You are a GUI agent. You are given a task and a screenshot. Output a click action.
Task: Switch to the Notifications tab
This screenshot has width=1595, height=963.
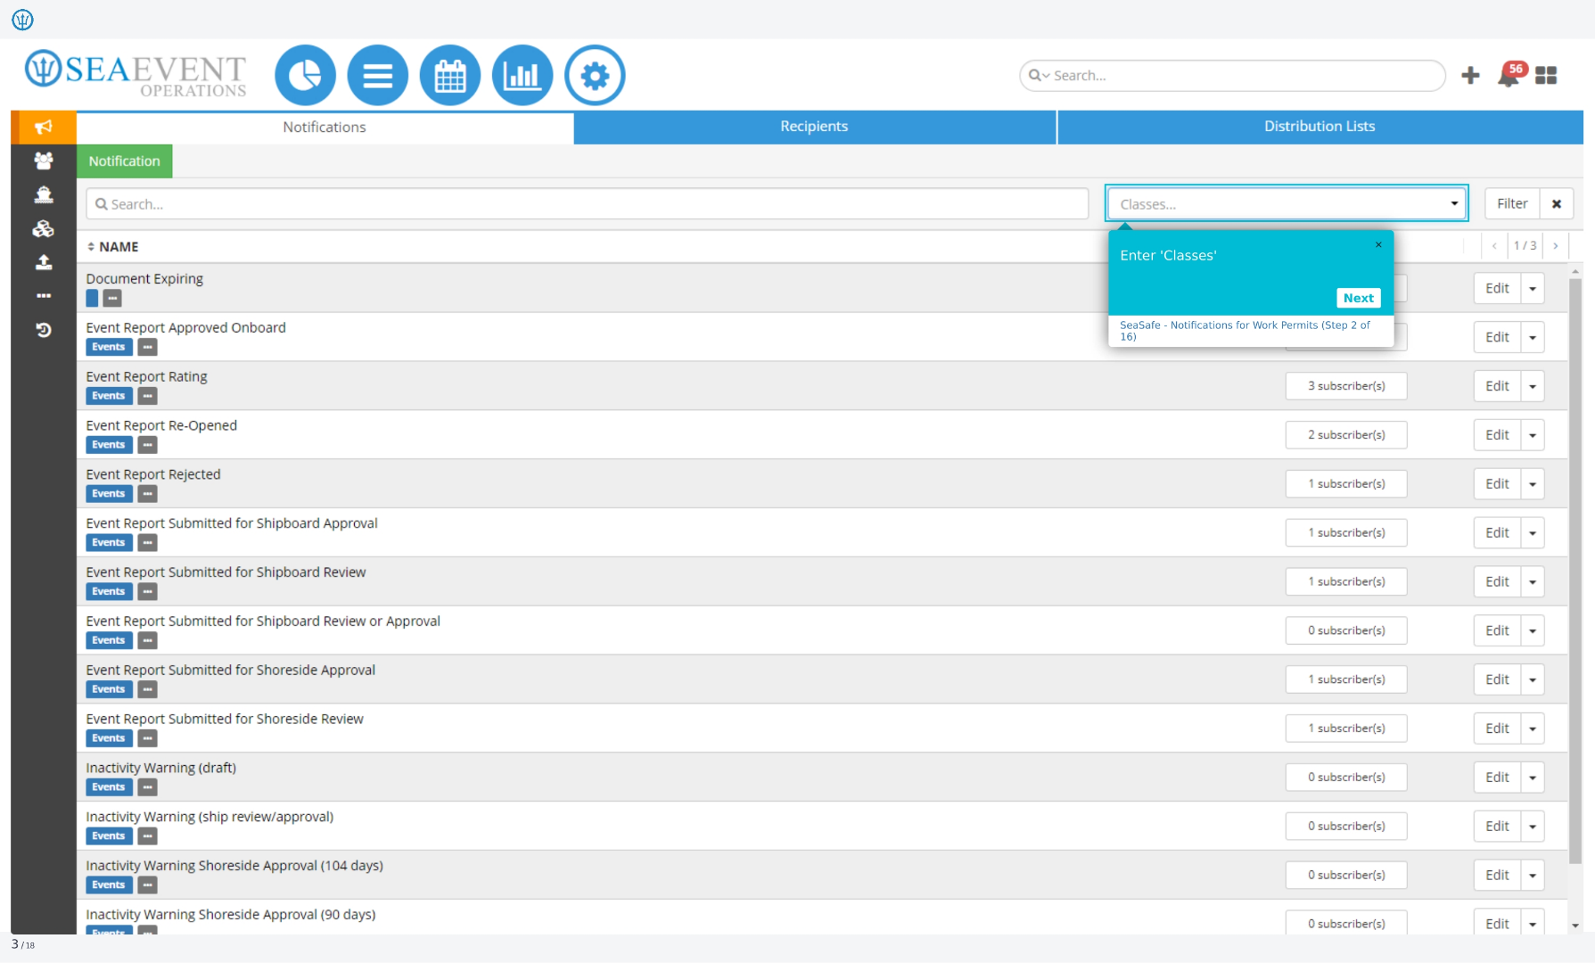[x=325, y=128]
